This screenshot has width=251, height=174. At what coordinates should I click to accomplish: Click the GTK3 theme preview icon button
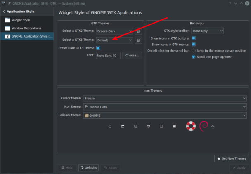tap(138, 40)
